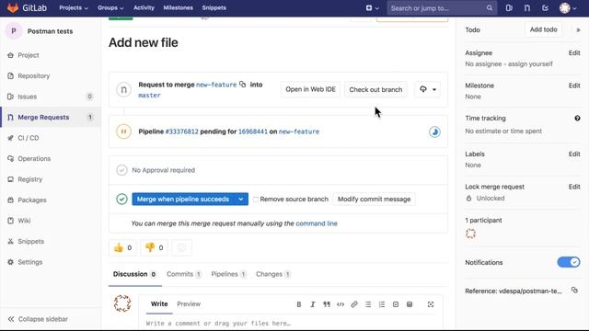589x331 pixels.
Task: Click Modify commit message
Action: 375,200
